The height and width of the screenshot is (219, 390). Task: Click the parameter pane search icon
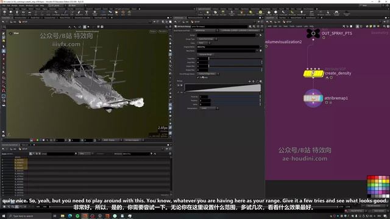coord(254,26)
